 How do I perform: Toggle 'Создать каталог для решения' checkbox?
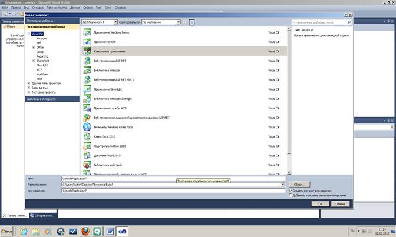point(291,191)
